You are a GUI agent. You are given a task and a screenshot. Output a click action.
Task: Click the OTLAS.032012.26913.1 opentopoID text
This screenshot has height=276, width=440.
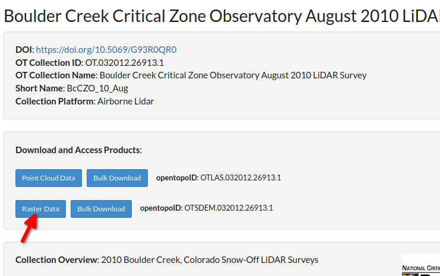point(240,177)
